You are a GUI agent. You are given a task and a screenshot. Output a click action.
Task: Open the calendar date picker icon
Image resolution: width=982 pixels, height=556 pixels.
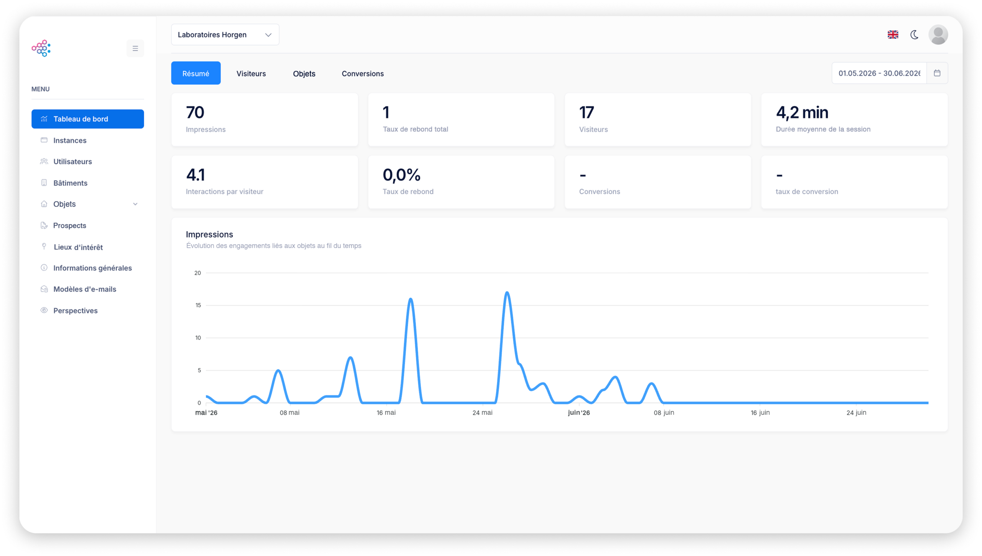(937, 73)
